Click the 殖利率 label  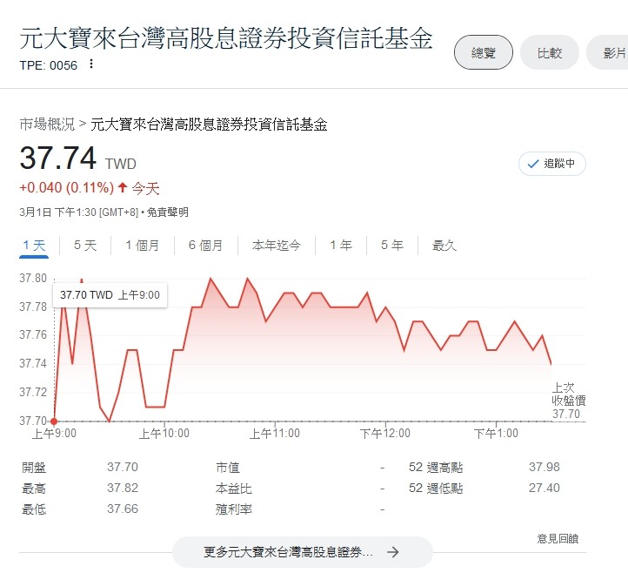(233, 509)
